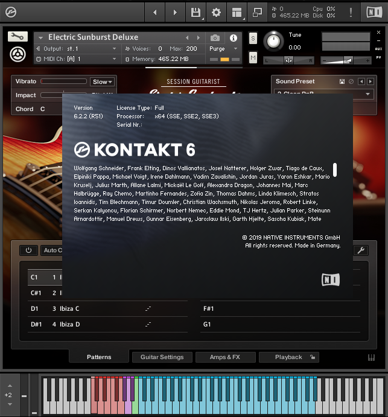Screen dimensions: 388x417
Task: Click the exclamation panic button
Action: coord(351,12)
